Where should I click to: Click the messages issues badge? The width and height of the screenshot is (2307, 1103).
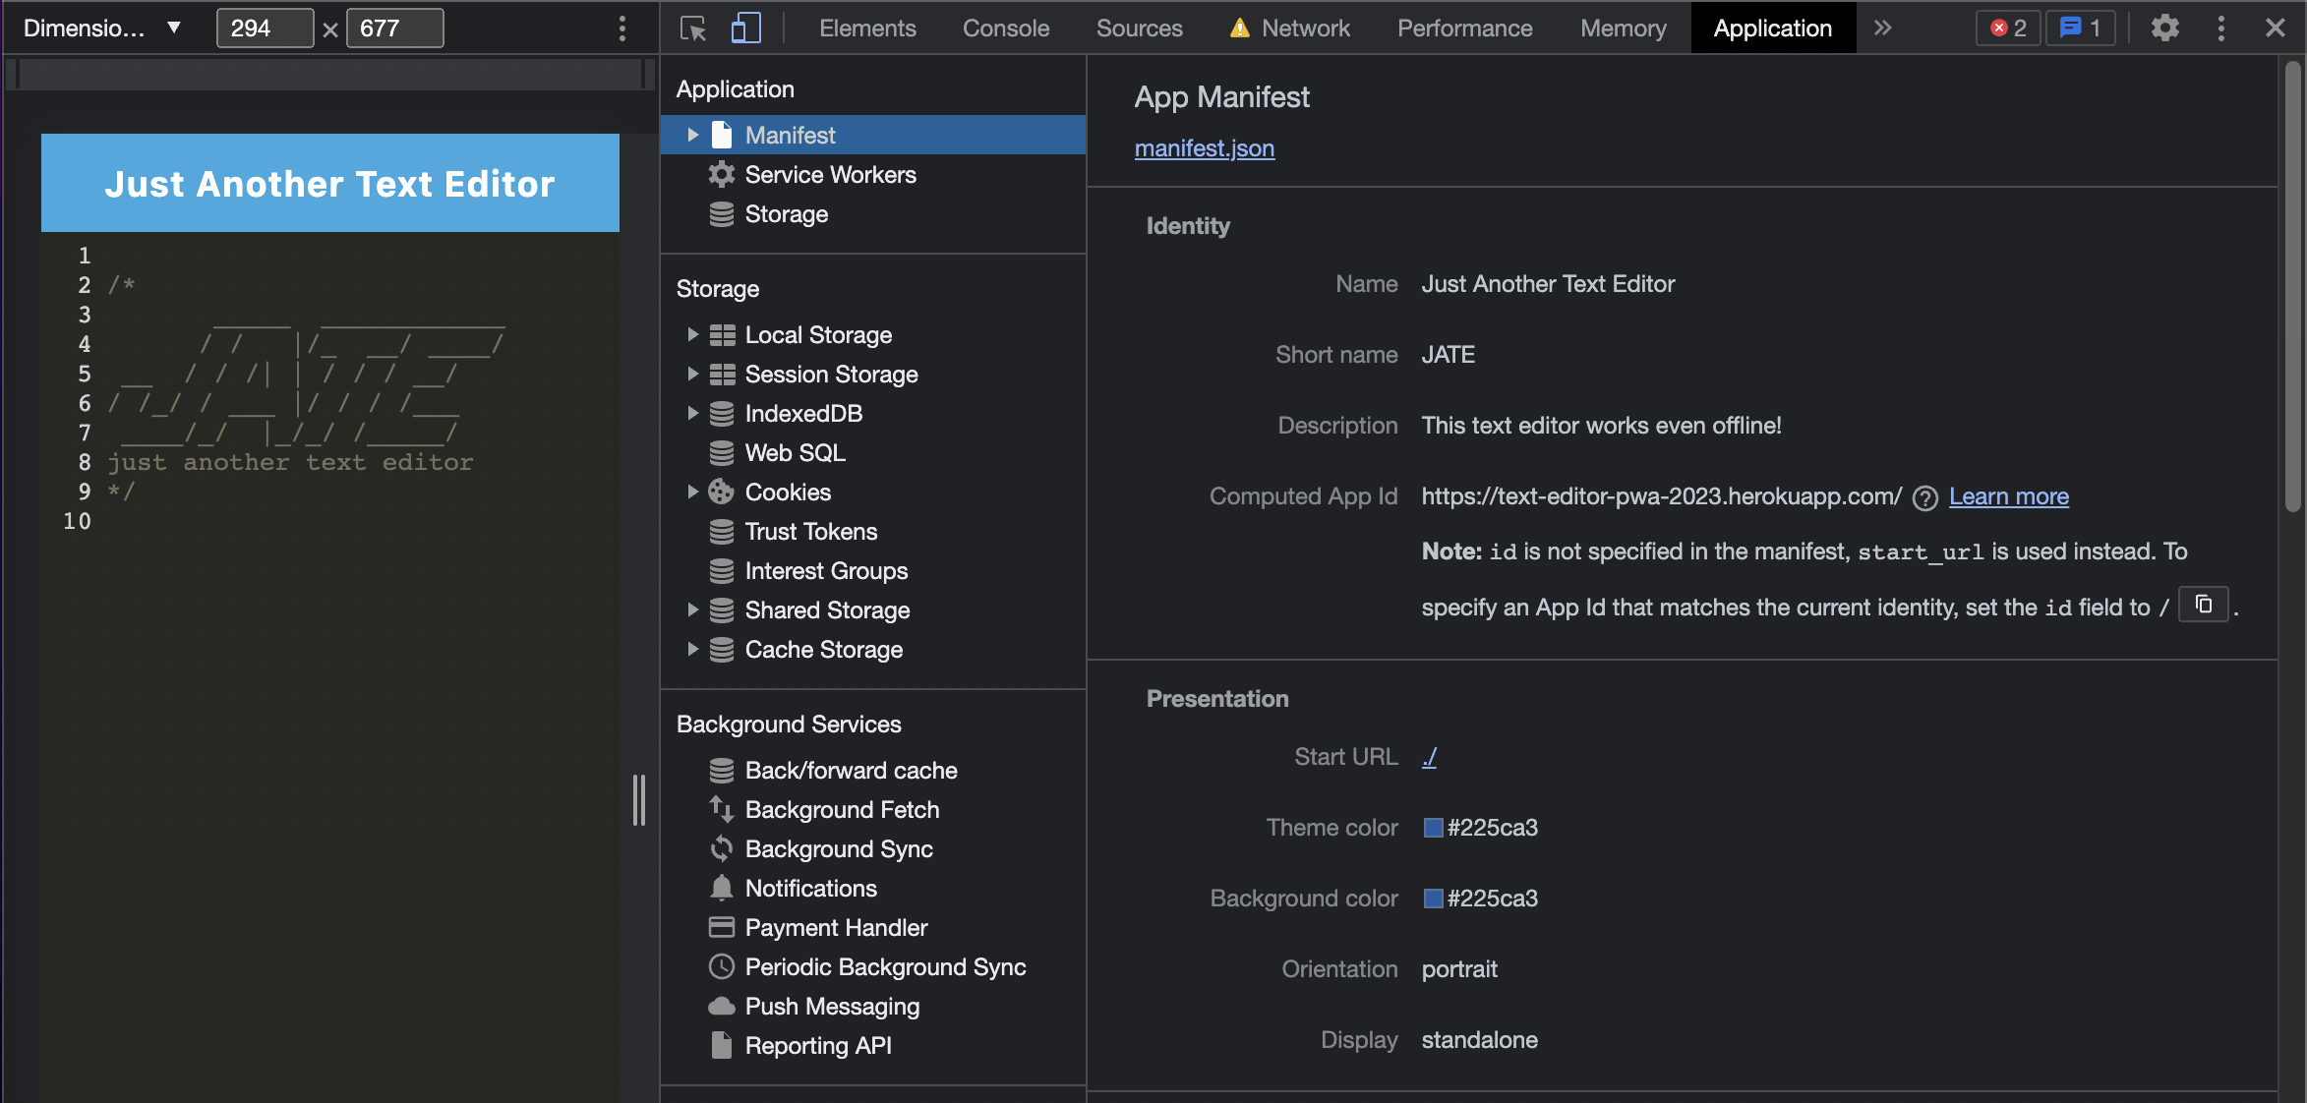pyautogui.click(x=2080, y=29)
